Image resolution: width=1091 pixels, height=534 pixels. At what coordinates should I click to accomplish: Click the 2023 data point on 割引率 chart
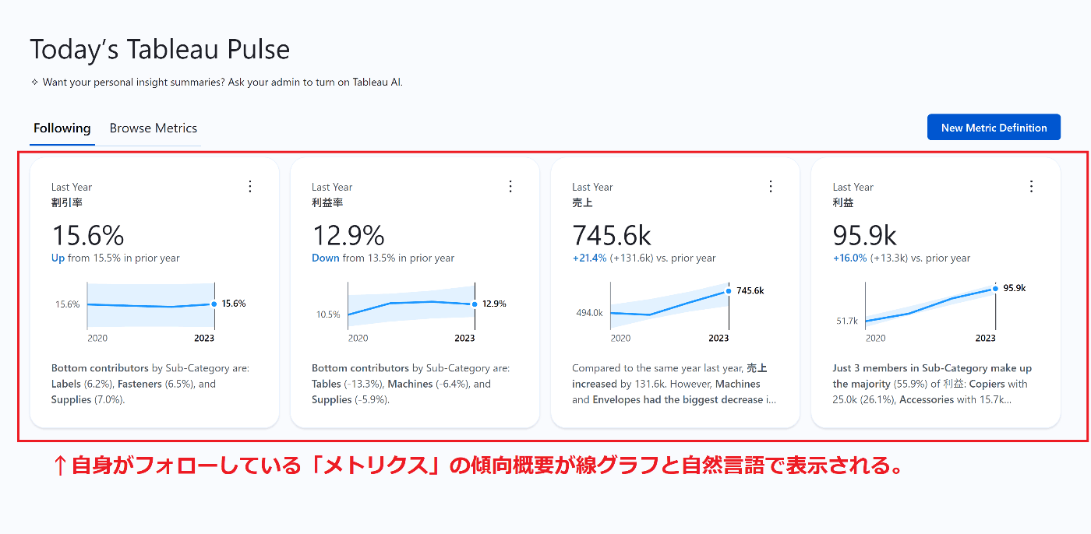pyautogui.click(x=214, y=304)
